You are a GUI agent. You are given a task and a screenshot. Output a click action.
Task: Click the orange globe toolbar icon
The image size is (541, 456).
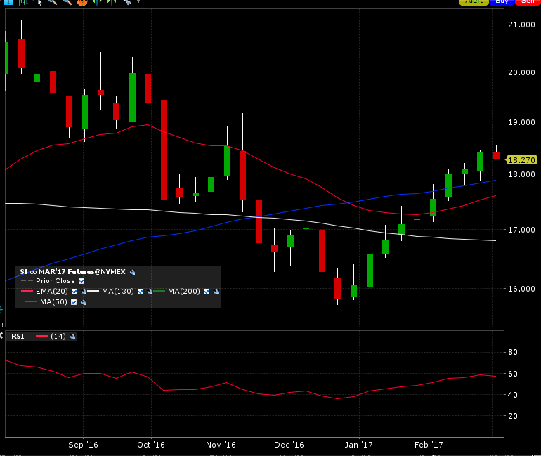click(x=82, y=2)
